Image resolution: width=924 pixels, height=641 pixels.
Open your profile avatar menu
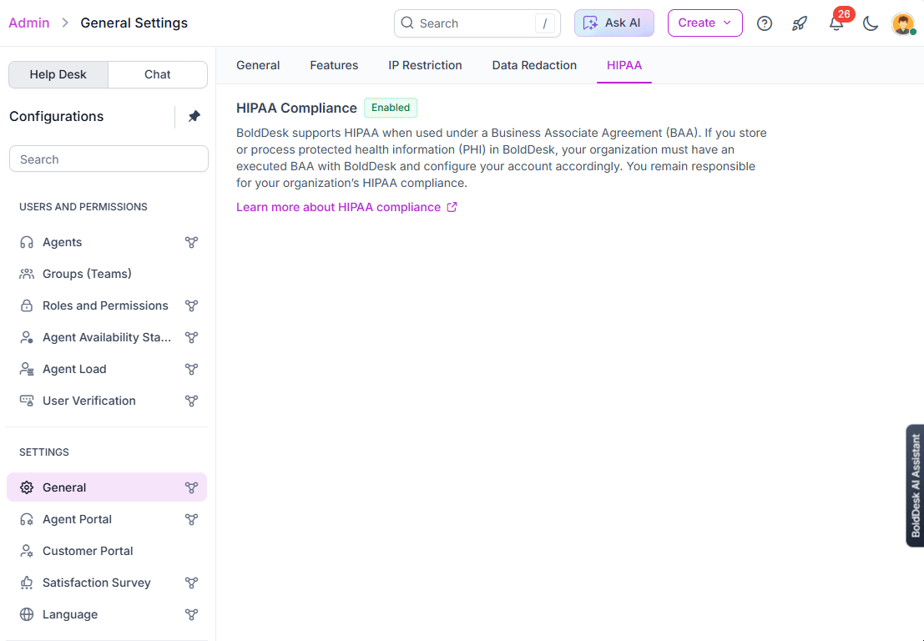(x=903, y=23)
